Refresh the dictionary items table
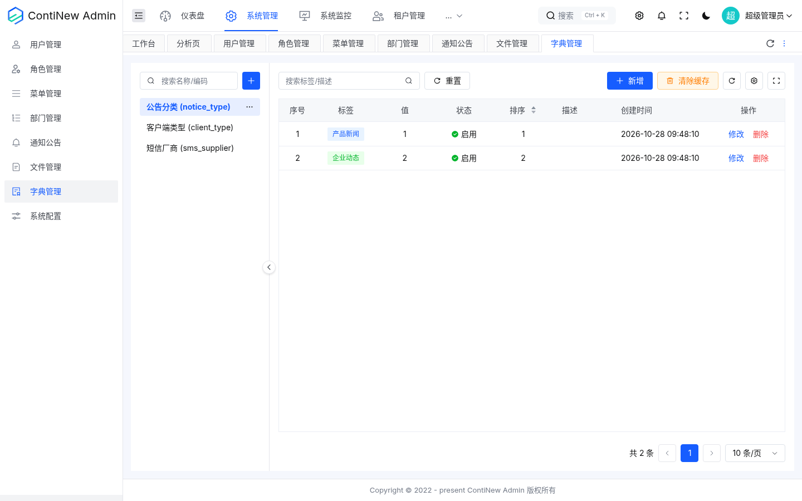Screen dimensions: 802x501 coord(732,81)
